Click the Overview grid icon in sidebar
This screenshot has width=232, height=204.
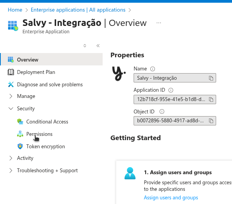coord(11,60)
